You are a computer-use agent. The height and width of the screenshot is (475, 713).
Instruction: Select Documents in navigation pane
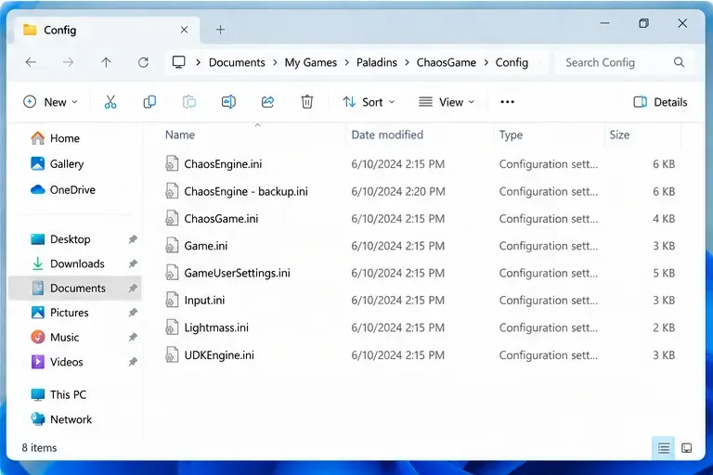pyautogui.click(x=75, y=289)
